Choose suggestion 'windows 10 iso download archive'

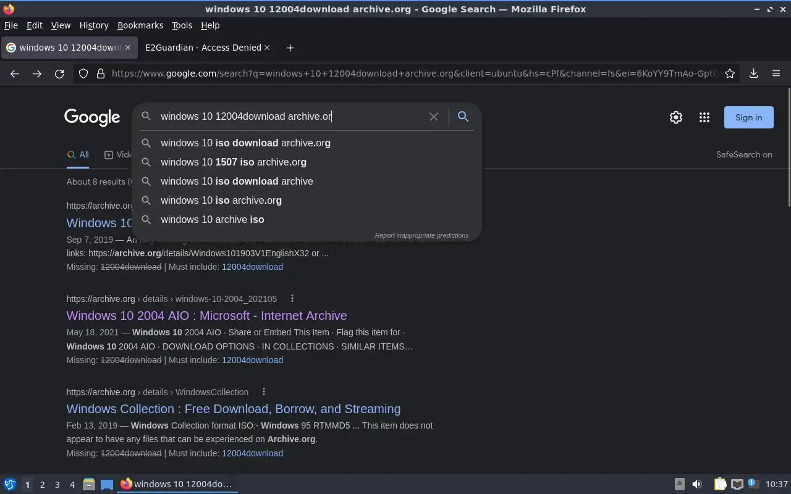[x=307, y=181]
